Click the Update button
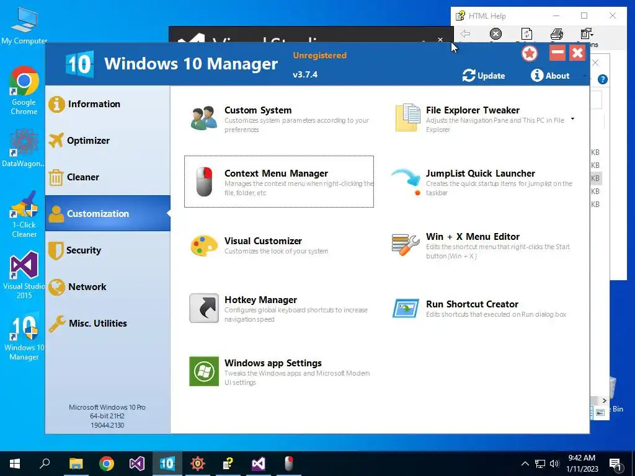The height and width of the screenshot is (476, 635). (x=484, y=75)
